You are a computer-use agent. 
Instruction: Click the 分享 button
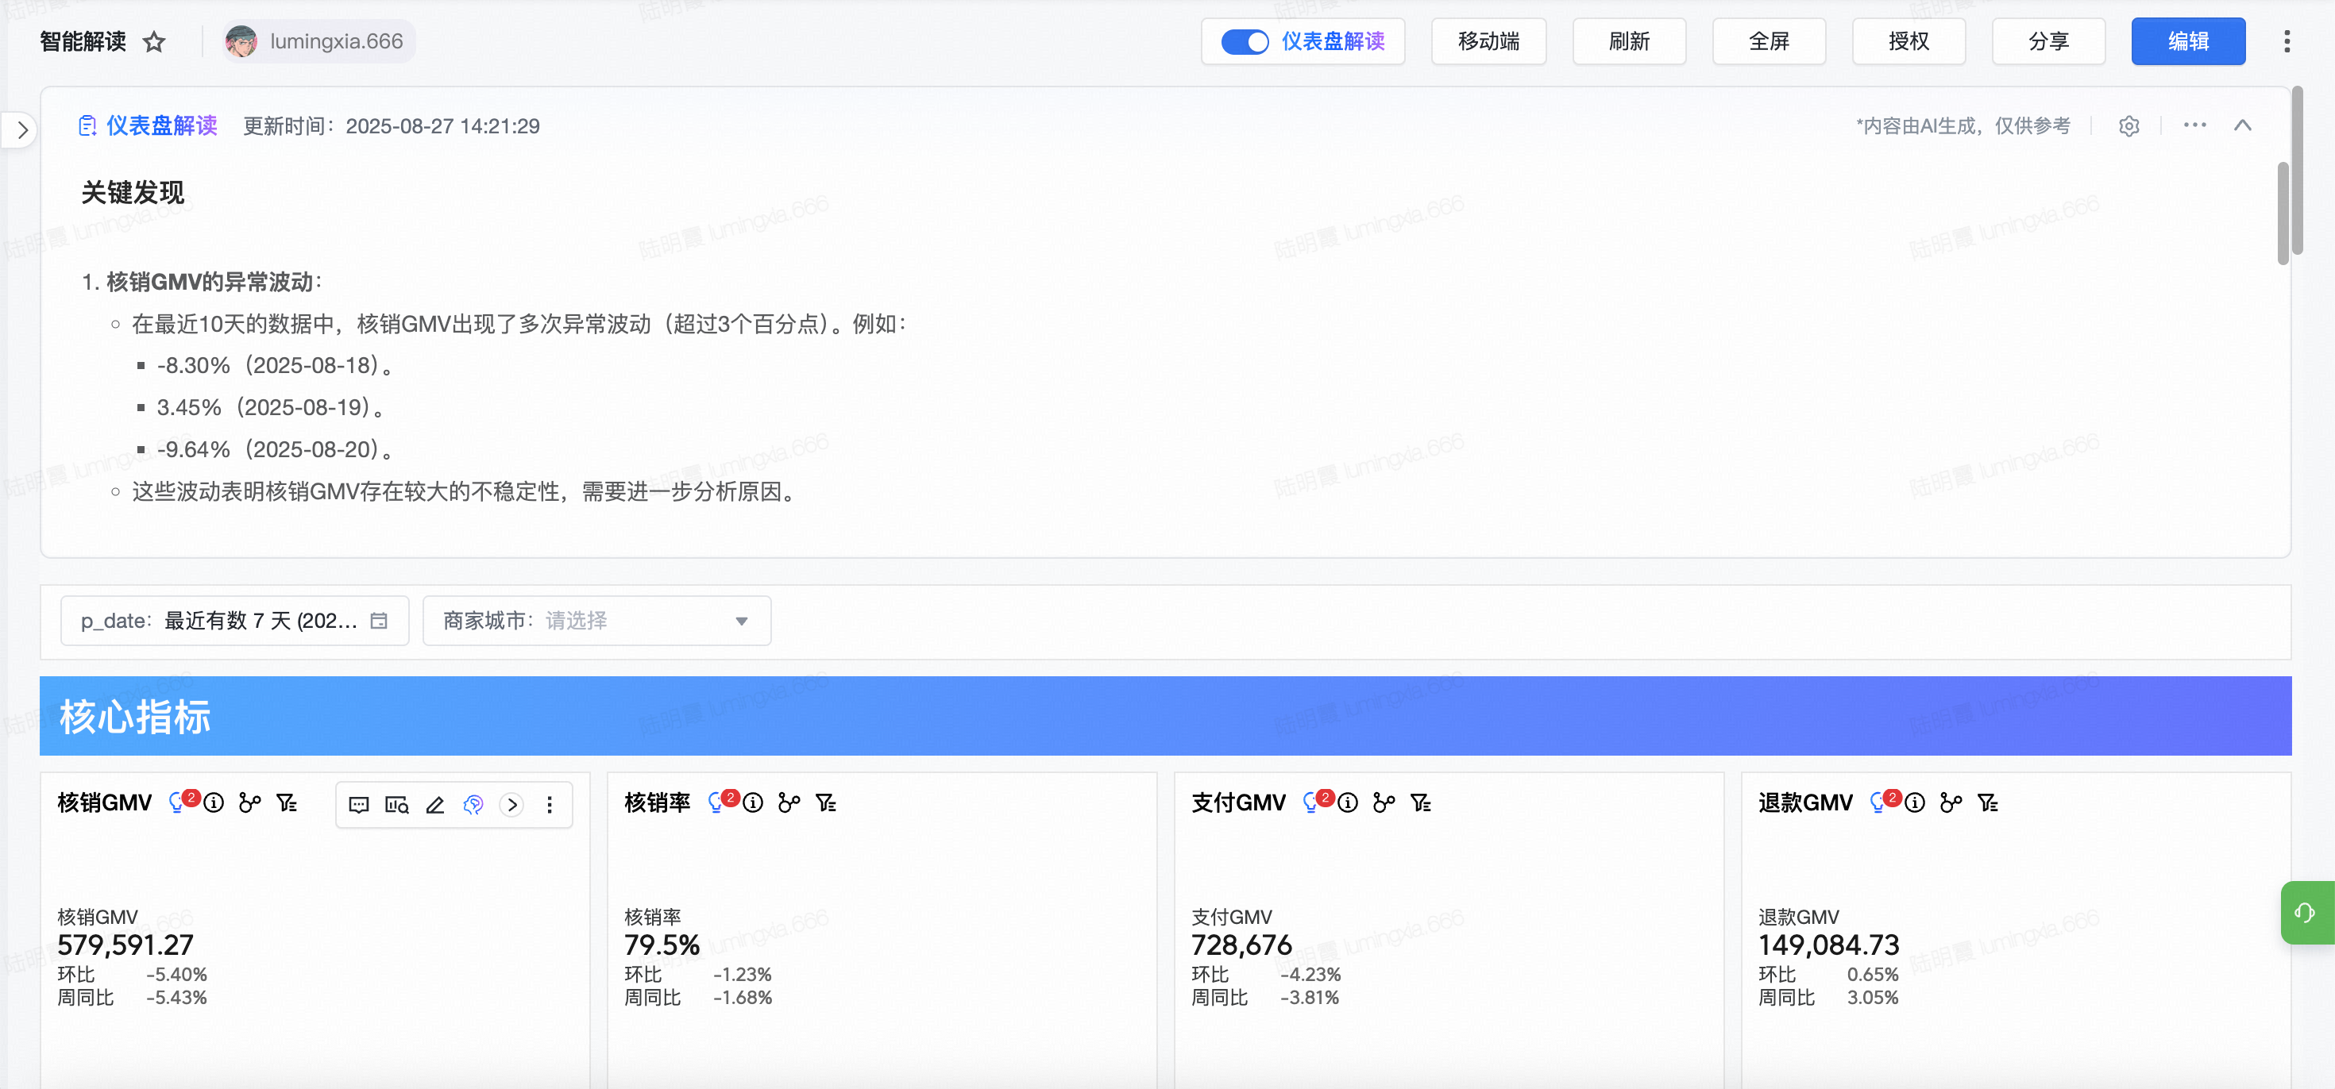coord(2047,42)
